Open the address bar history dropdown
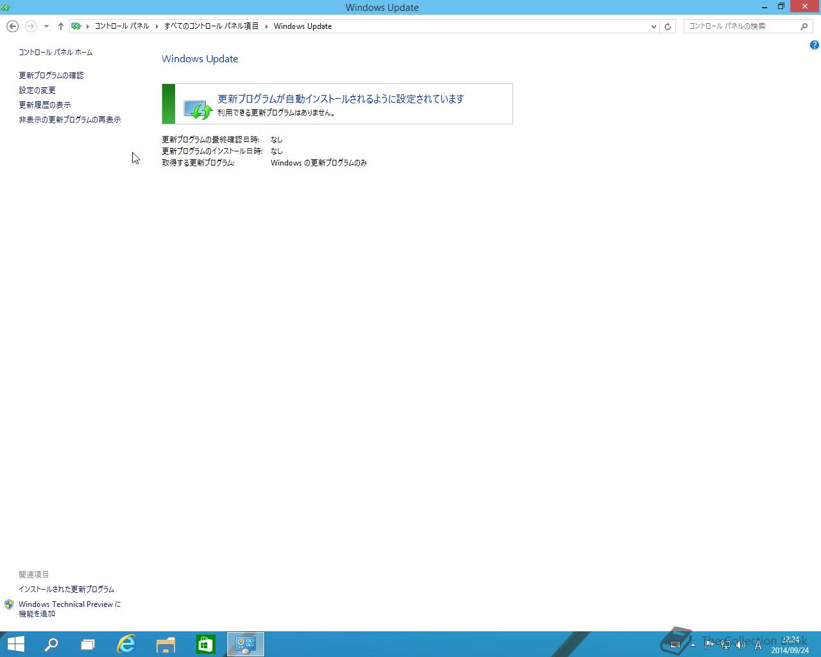The height and width of the screenshot is (657, 821). [x=654, y=26]
